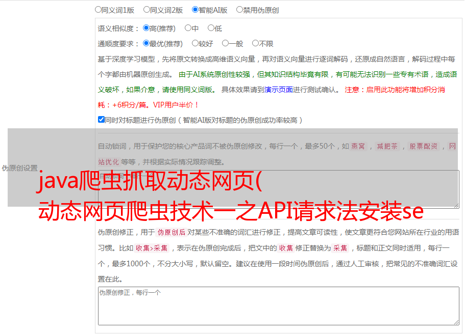465x335 pixels.
Task: Choose the 智能AI版 radio option
Action: point(195,9)
